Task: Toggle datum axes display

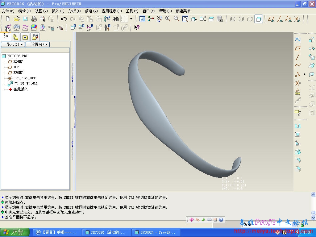Action: click(280, 19)
